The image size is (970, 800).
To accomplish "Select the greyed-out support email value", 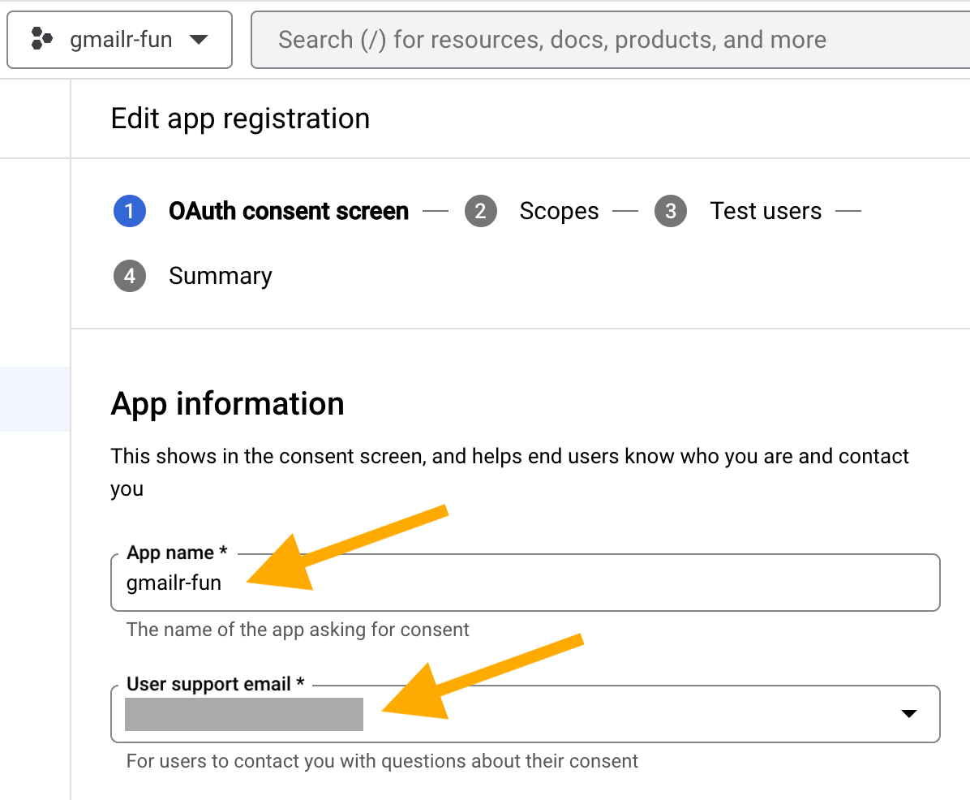I will 243,714.
